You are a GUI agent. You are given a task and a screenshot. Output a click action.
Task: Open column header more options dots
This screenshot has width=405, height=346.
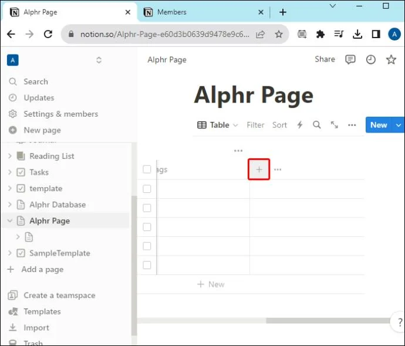[278, 169]
